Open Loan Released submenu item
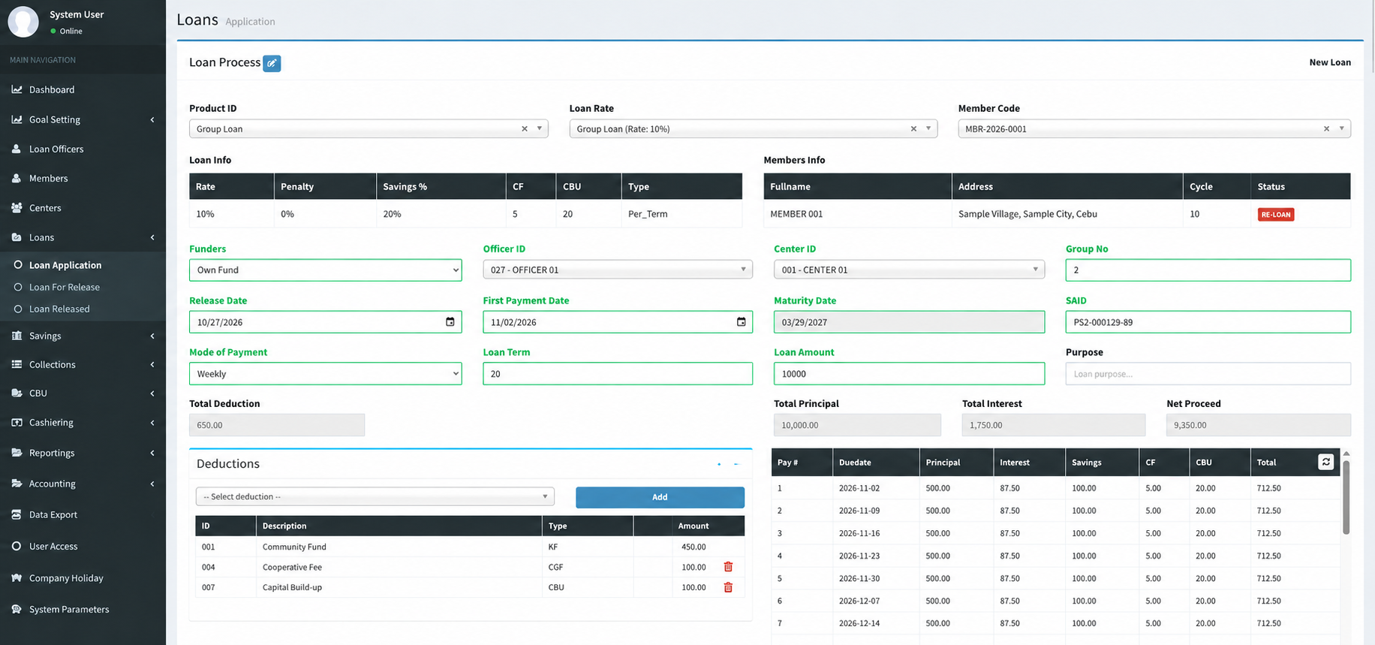 [x=59, y=309]
